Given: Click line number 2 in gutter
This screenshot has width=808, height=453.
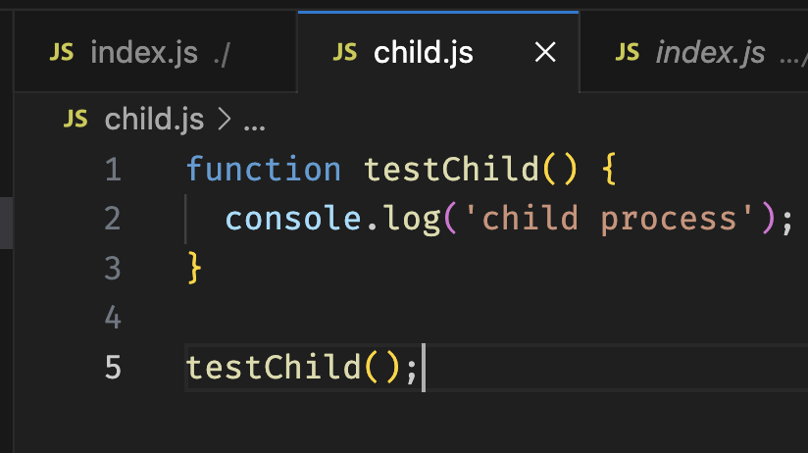Looking at the screenshot, I should (112, 219).
